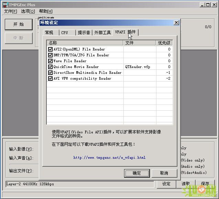219x199 pixels.
Task: Open the 外部工具 tab
Action: point(102,33)
